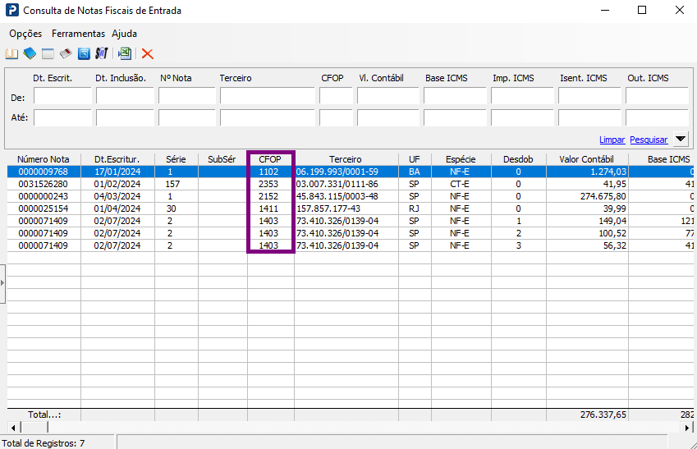Export the grid with the Excel icon
The width and height of the screenshot is (697, 449).
pyautogui.click(x=125, y=54)
